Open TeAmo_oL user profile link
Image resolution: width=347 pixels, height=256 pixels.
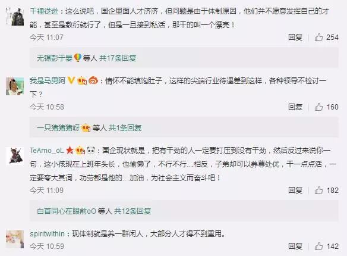tap(47, 151)
